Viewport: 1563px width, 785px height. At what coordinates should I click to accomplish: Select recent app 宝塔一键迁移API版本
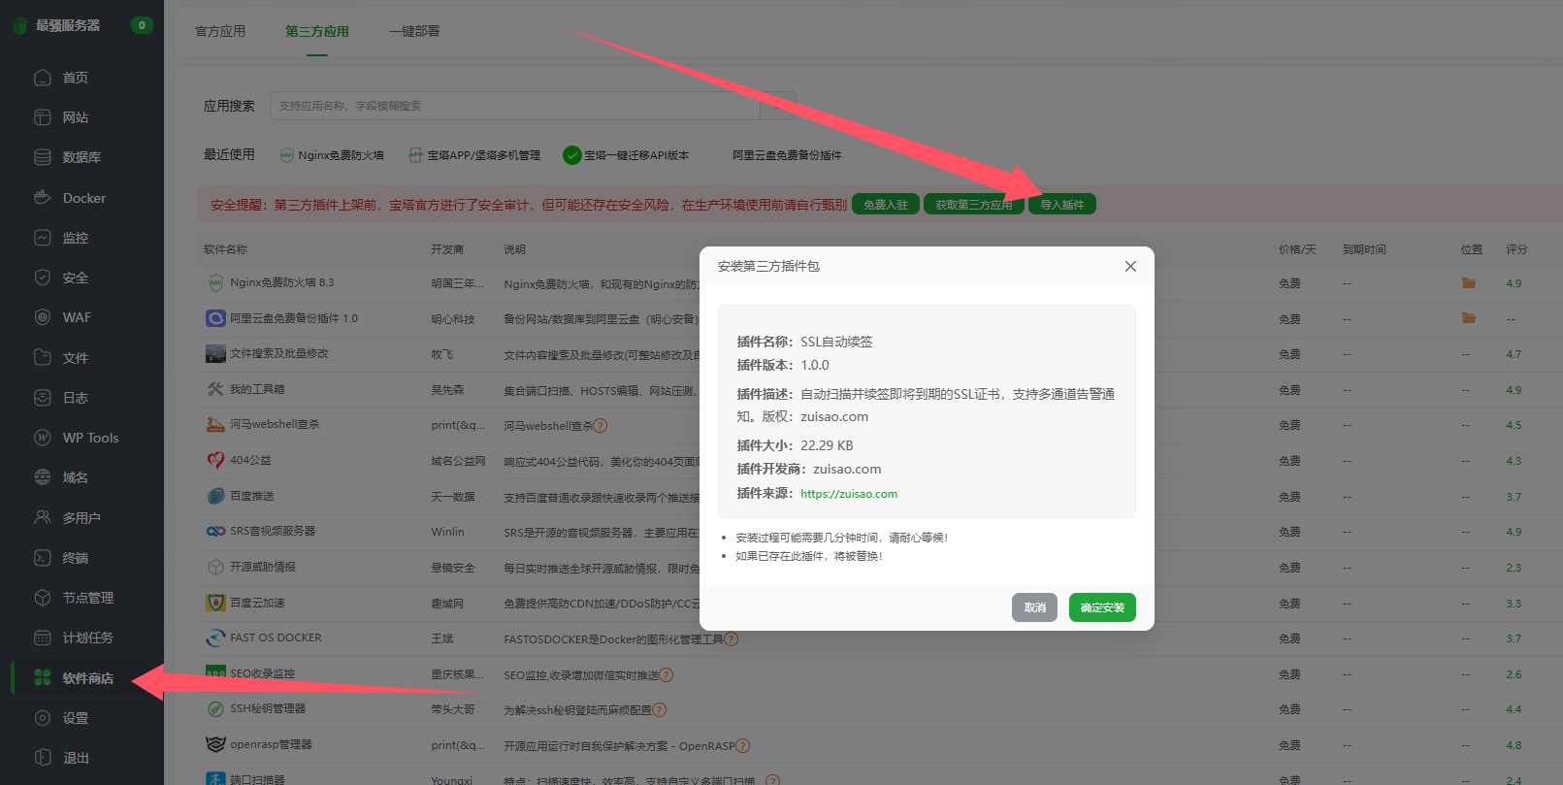[626, 155]
